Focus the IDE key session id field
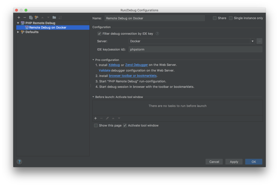279x186 pixels. click(x=195, y=49)
